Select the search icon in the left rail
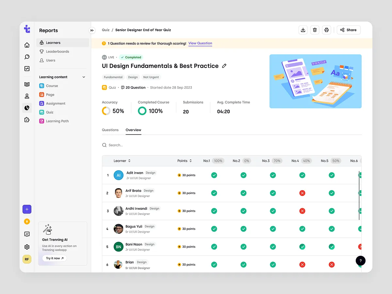The height and width of the screenshot is (294, 392). point(27,57)
